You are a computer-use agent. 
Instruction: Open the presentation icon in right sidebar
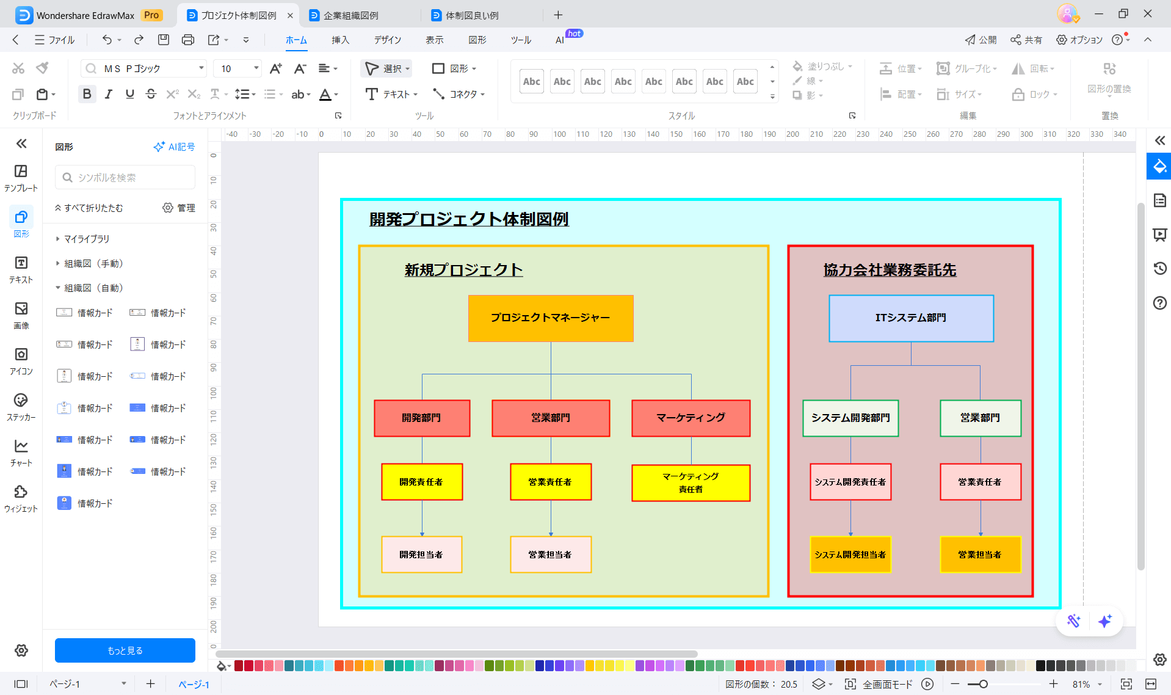pyautogui.click(x=1160, y=235)
